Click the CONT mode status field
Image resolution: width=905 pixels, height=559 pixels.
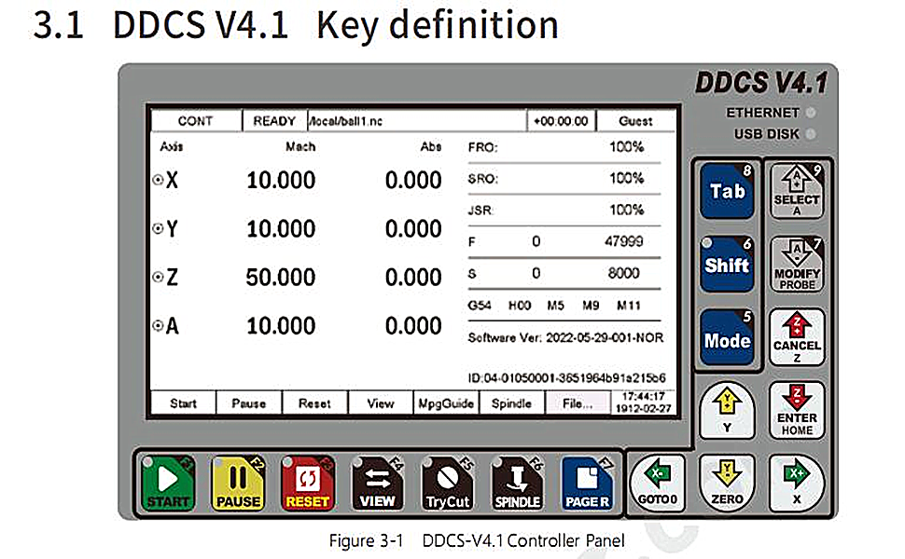196,121
